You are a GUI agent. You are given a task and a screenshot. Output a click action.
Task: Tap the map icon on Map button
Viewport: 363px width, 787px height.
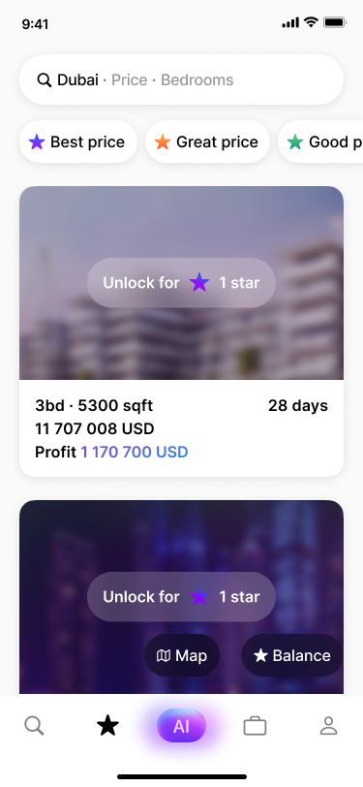(x=164, y=655)
